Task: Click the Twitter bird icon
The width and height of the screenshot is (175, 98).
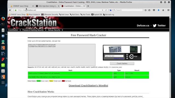Action: 154,26
